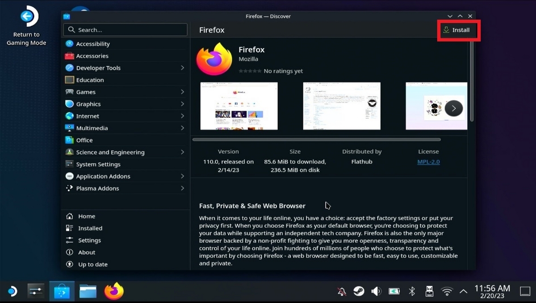The width and height of the screenshot is (536, 303).
Task: View the second Firefox screenshot thumbnail
Action: 342,106
